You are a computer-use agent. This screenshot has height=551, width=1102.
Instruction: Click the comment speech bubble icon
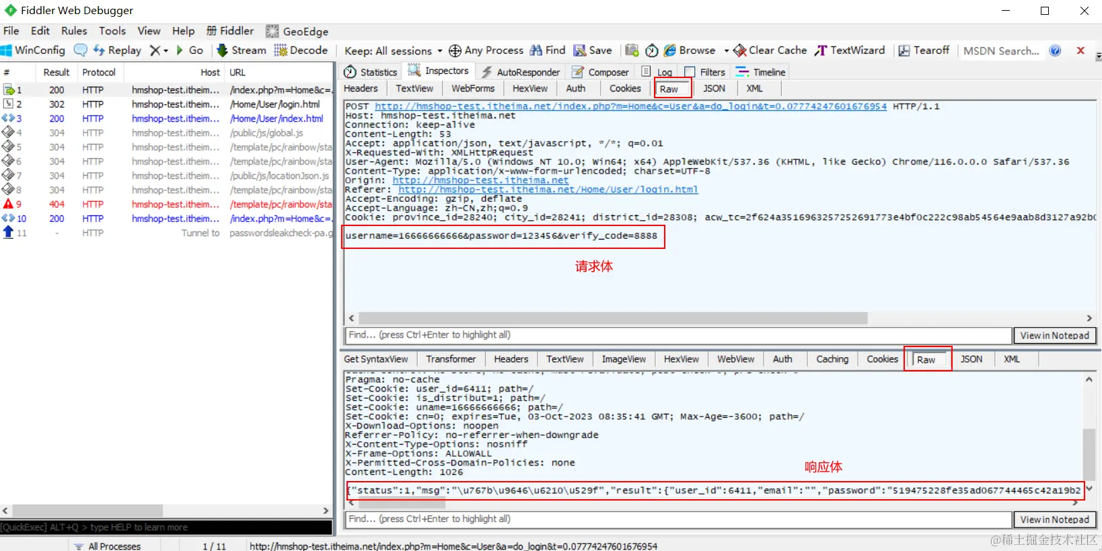pyautogui.click(x=80, y=50)
